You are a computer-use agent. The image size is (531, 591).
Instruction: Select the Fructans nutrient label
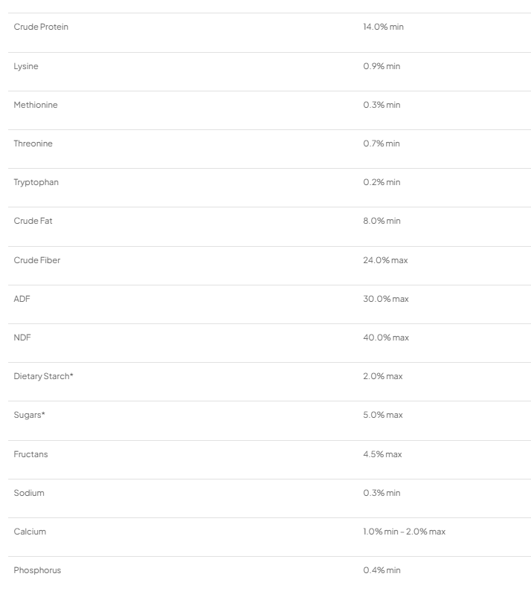[x=30, y=454]
